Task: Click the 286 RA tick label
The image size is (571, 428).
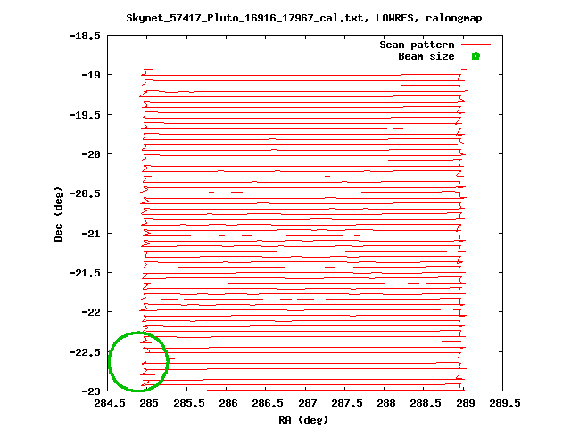Action: 228,403
